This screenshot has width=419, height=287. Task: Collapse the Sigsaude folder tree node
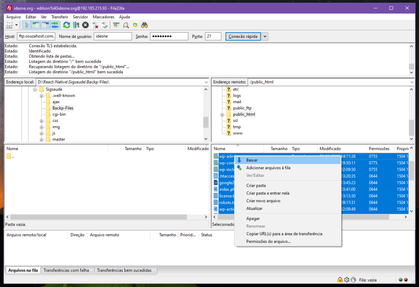click(35, 90)
